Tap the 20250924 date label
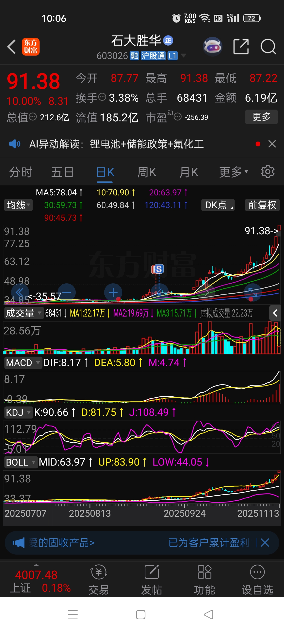 pyautogui.click(x=184, y=513)
